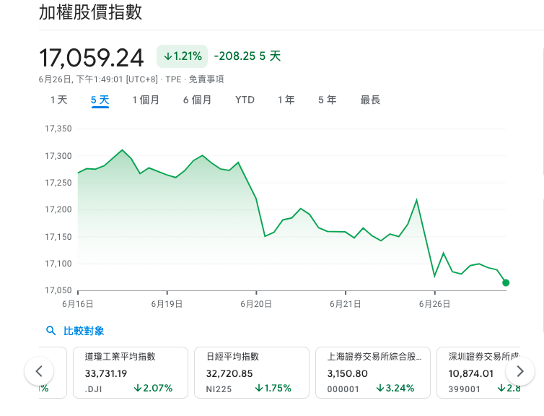Viewport: 544px width, 416px height.
Task: Click the green end-point dot on chart
Action: (506, 282)
